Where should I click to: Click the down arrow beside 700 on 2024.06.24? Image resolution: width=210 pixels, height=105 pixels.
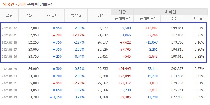tap(54, 76)
